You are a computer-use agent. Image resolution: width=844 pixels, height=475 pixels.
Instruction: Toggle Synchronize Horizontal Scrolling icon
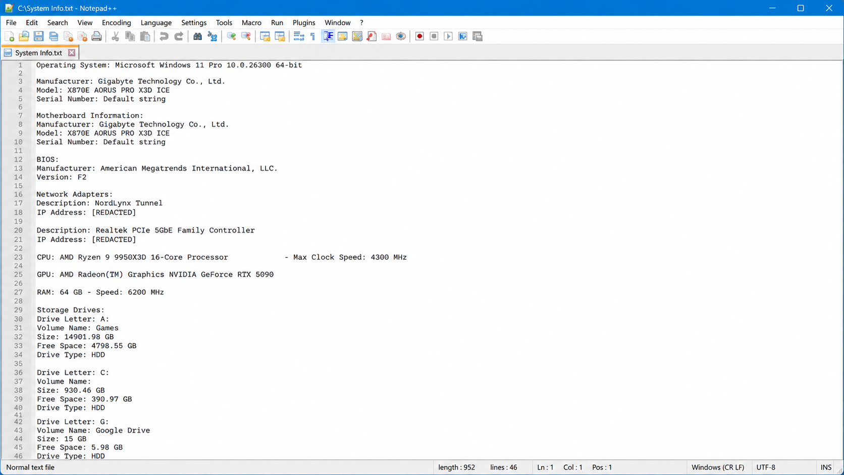(280, 36)
